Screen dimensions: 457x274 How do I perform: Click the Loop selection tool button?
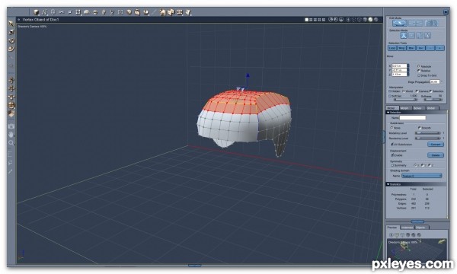click(x=392, y=48)
